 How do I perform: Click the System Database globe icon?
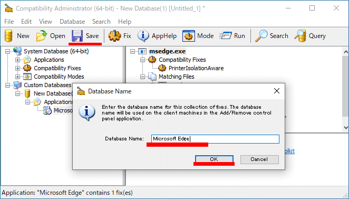[x=17, y=51]
